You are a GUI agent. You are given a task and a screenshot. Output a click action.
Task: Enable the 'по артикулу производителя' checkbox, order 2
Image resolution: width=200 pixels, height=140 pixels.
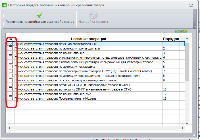pyautogui.click(x=11, y=48)
